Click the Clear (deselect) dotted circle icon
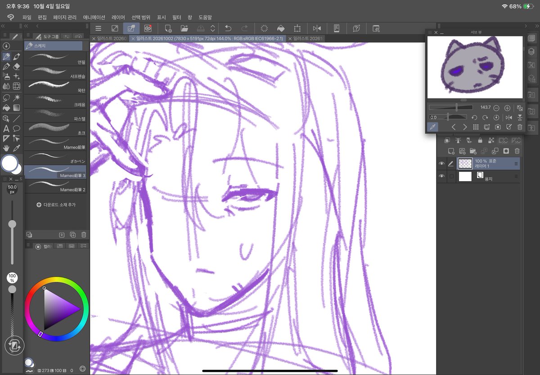 pos(264,28)
